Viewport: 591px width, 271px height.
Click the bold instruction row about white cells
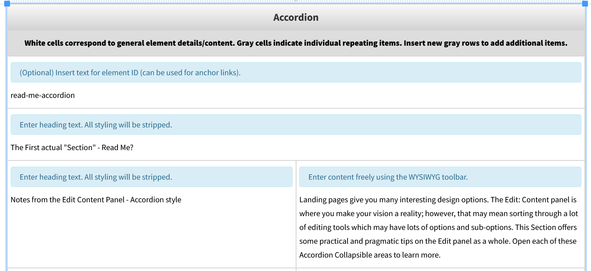point(296,43)
